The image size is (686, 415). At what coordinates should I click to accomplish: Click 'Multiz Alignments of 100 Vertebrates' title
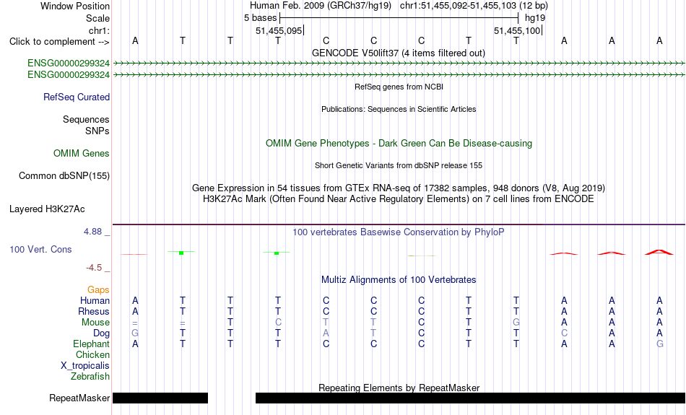(x=399, y=279)
